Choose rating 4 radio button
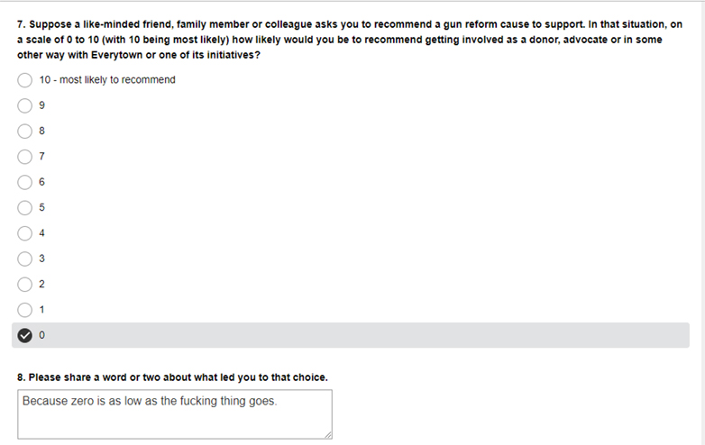This screenshot has width=705, height=445. tap(24, 233)
